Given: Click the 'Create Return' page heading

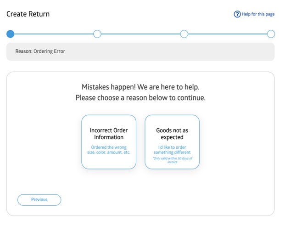Looking at the screenshot, I should pyautogui.click(x=28, y=14).
